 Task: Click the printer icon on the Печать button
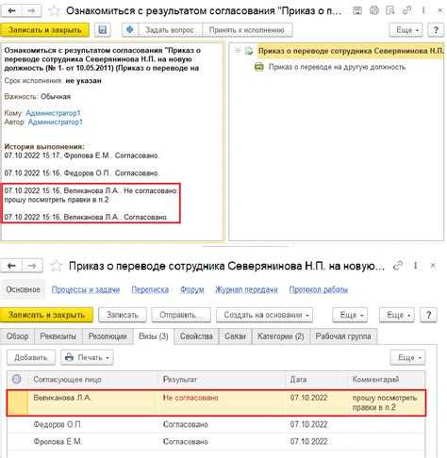tap(69, 357)
